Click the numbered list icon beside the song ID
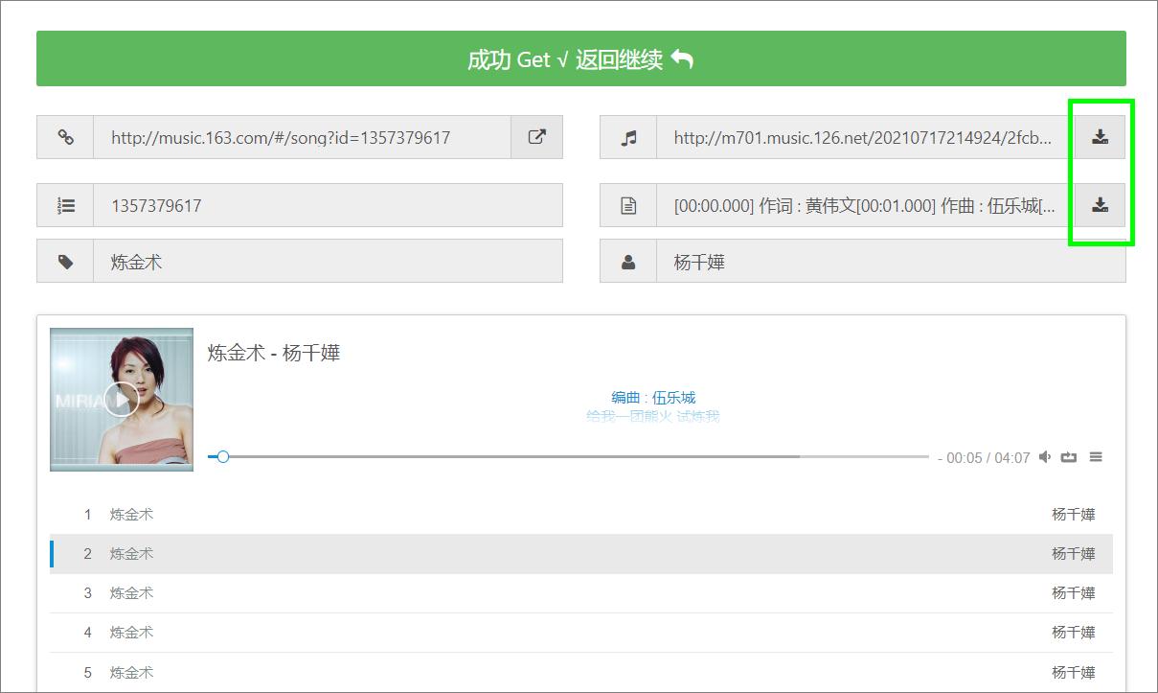The height and width of the screenshot is (693, 1158). click(x=66, y=204)
